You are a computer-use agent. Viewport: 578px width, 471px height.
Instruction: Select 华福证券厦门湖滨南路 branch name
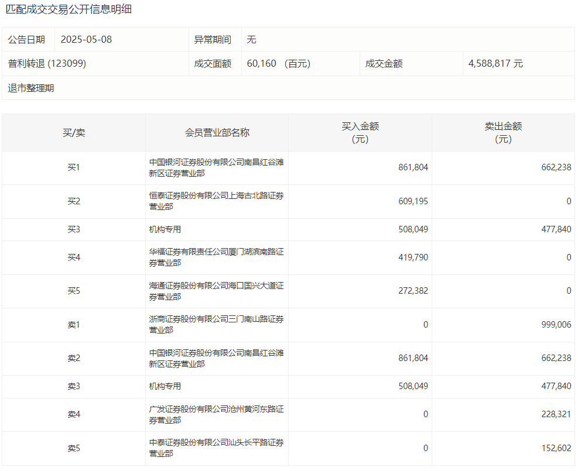click(216, 257)
